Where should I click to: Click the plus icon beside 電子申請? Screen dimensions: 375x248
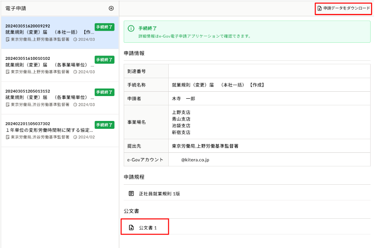tap(111, 8)
